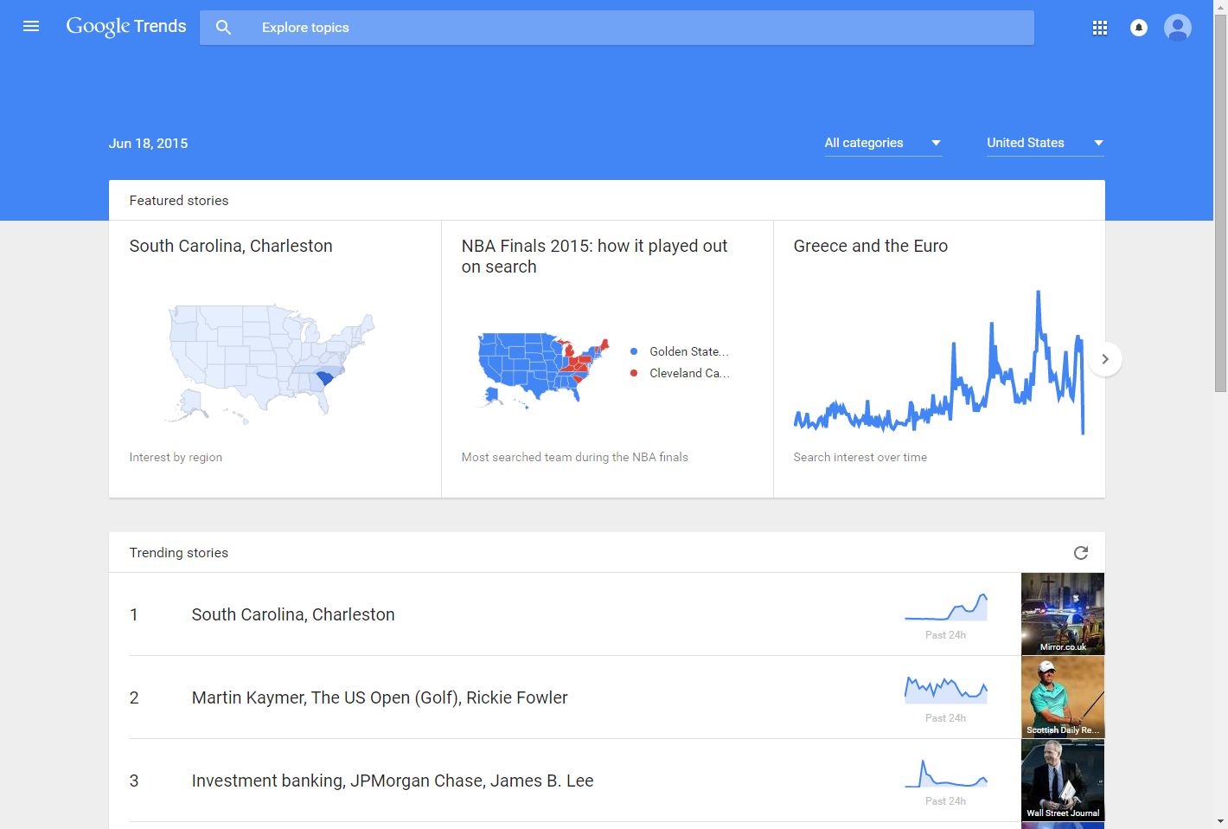Refresh the trending stories list
Viewport: 1228px width, 829px height.
(1080, 553)
